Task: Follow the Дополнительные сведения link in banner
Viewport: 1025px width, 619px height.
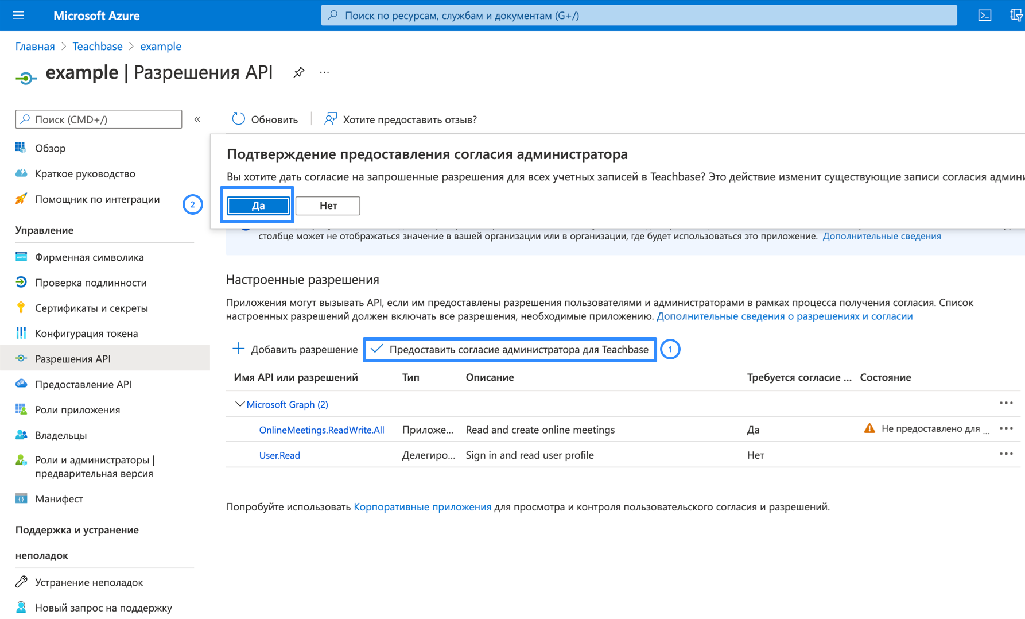Action: pos(882,236)
